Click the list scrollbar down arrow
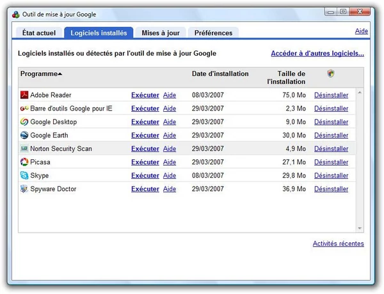The width and height of the screenshot is (384, 294). coord(360,228)
